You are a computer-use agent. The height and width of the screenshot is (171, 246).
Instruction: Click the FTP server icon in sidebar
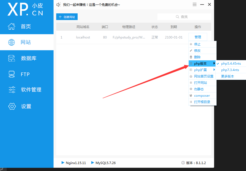click(12, 74)
